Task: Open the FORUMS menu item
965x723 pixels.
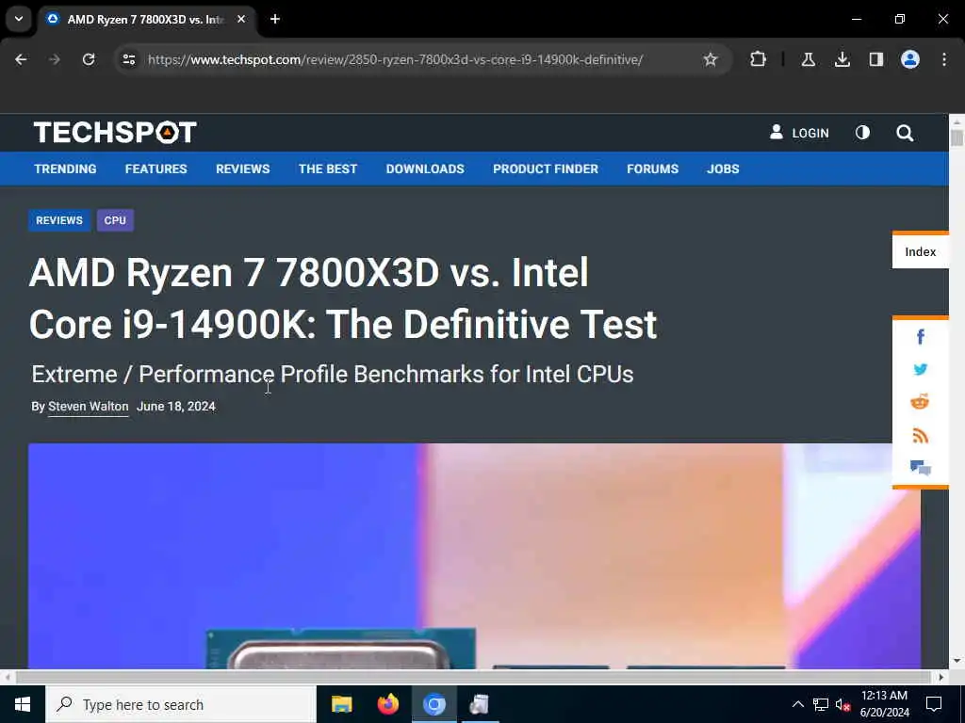Action: click(x=652, y=169)
